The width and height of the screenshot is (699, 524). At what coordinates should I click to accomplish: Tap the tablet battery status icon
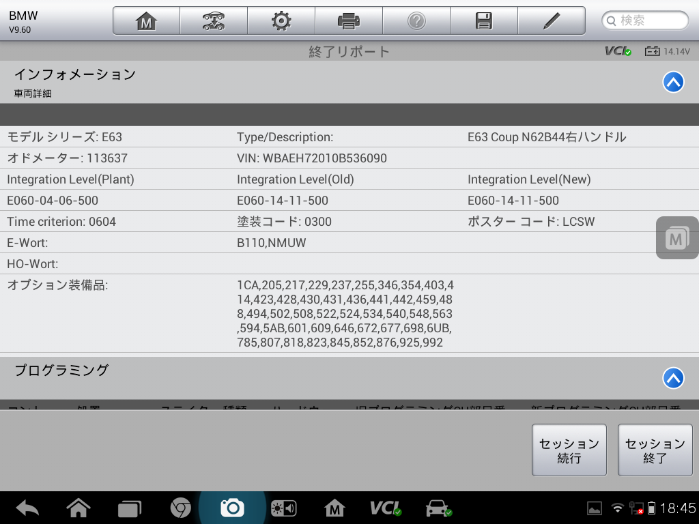pos(651,508)
